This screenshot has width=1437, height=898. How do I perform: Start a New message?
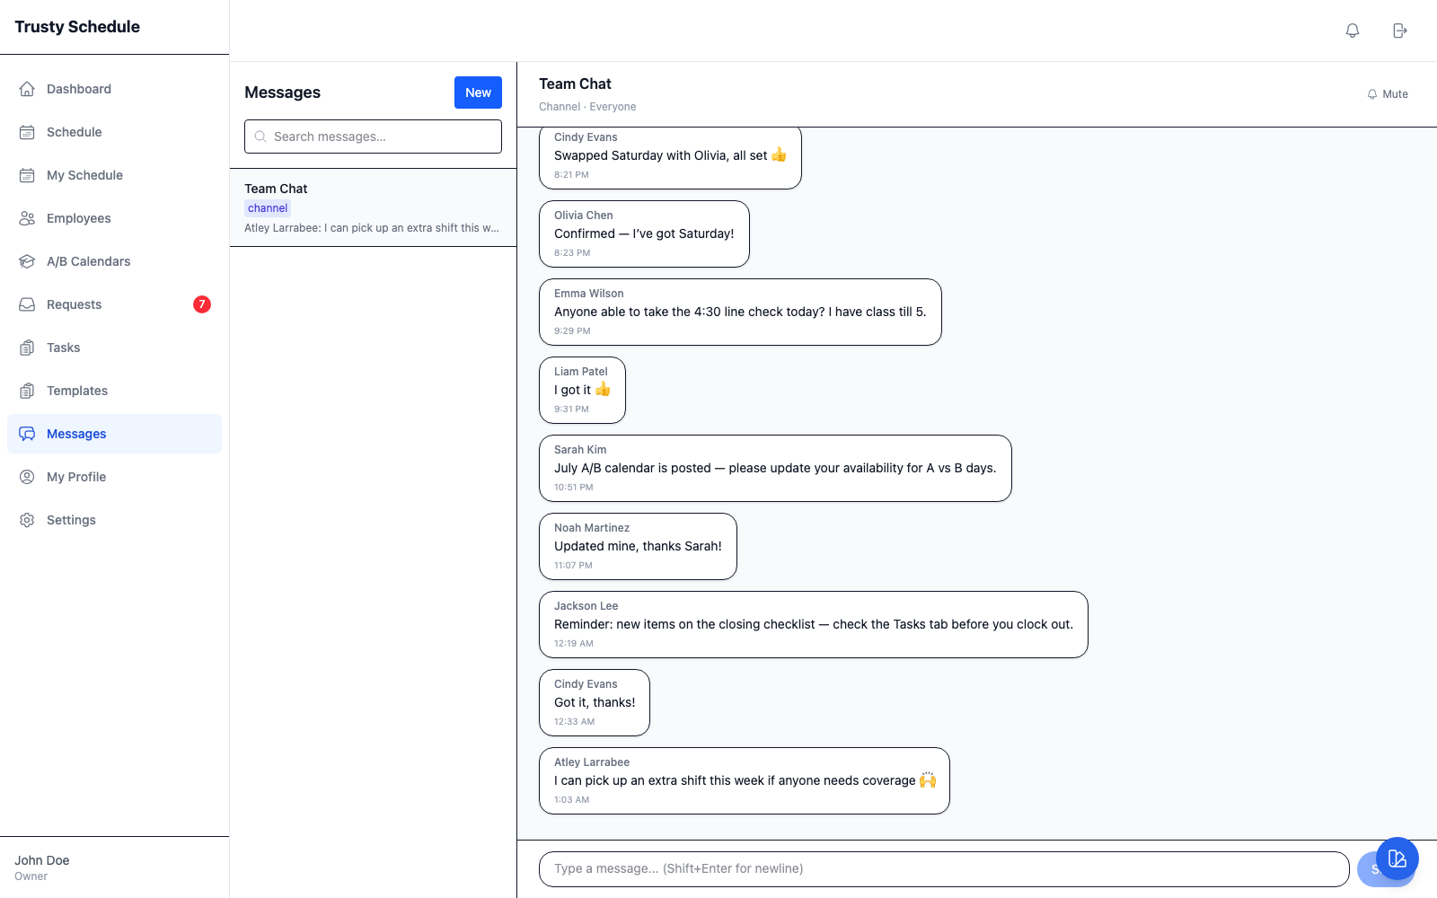click(478, 92)
